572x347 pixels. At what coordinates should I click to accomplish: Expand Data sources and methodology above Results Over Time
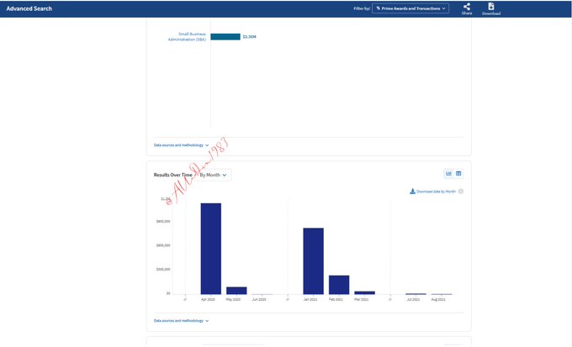(181, 145)
